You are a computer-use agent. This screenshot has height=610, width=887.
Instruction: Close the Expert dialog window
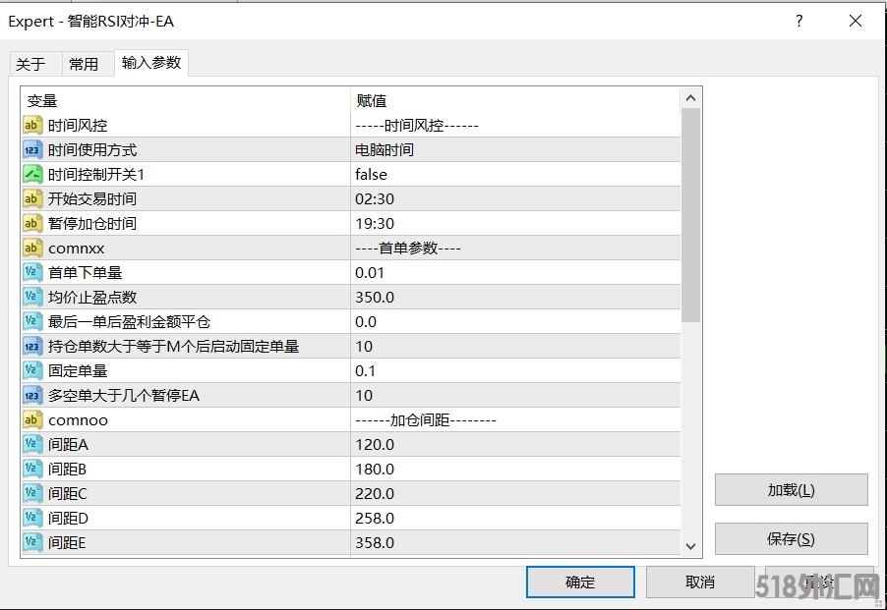pyautogui.click(x=856, y=21)
